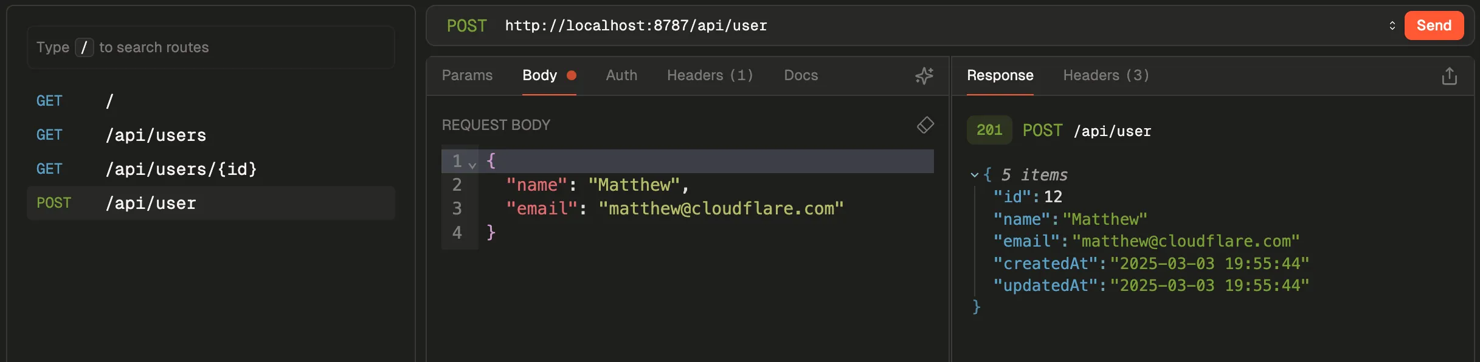
Task: Open the Auth tab
Action: (x=621, y=75)
